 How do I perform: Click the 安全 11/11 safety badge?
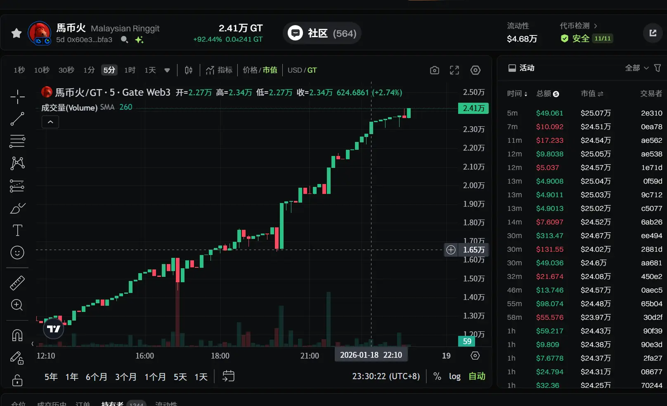click(x=587, y=38)
